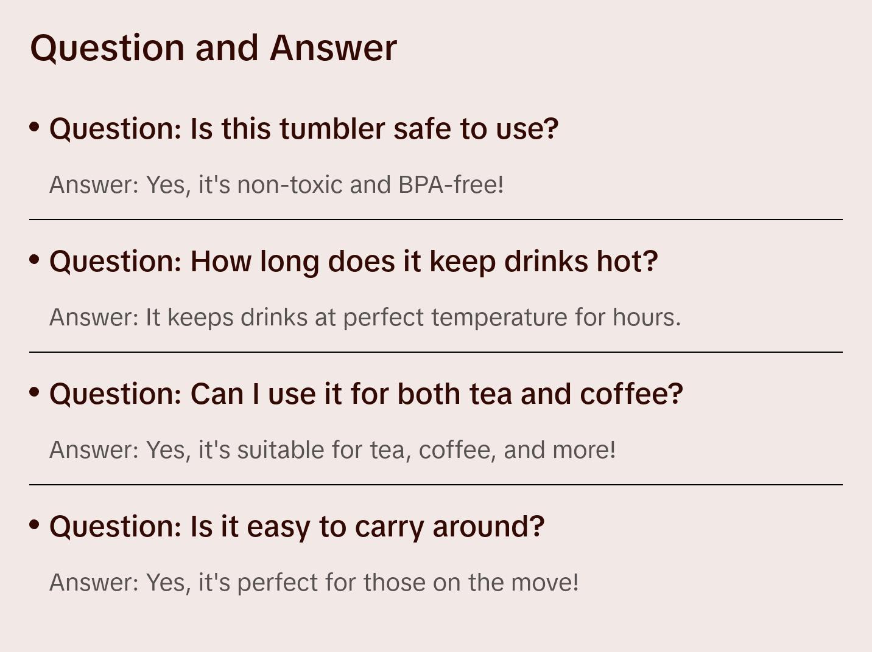Image resolution: width=872 pixels, height=652 pixels.
Task: Click the divider line below the BPA-free answer
Action: pyautogui.click(x=436, y=220)
